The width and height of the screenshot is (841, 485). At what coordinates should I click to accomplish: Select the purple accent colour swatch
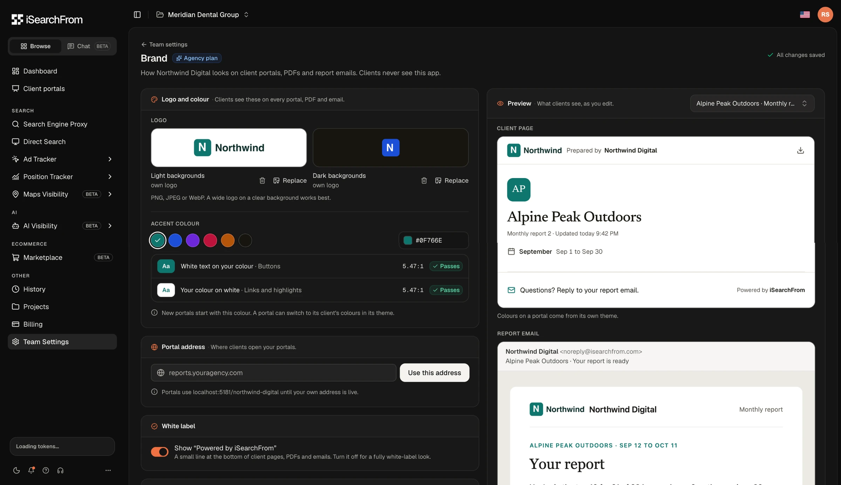coord(193,240)
